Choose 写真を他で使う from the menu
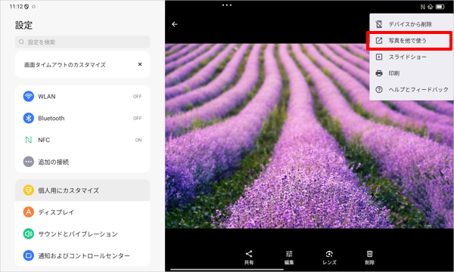Screen dimensions: 454x272 click(x=412, y=41)
